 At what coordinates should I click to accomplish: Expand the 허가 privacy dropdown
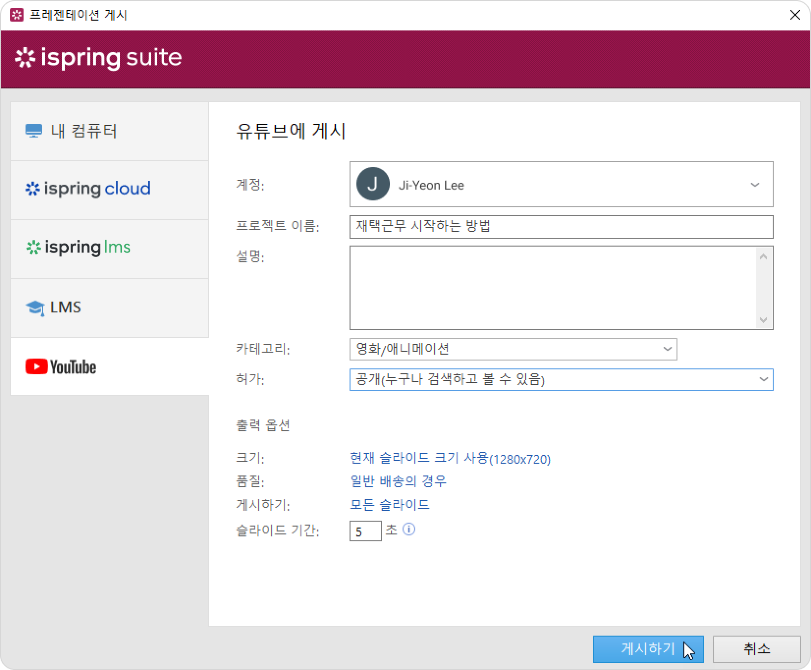pos(763,380)
